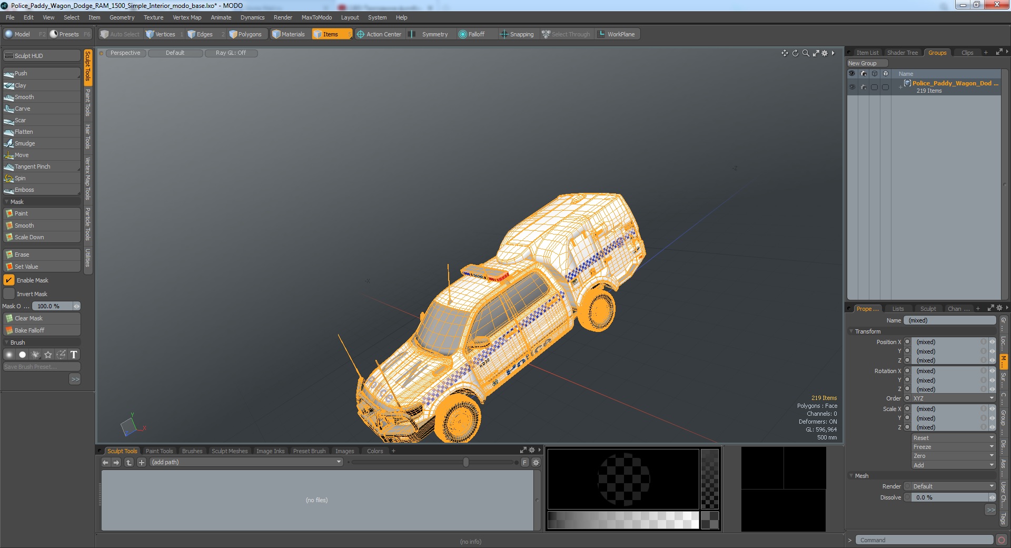
Task: Select the Mask Paint tool
Action: pos(42,213)
